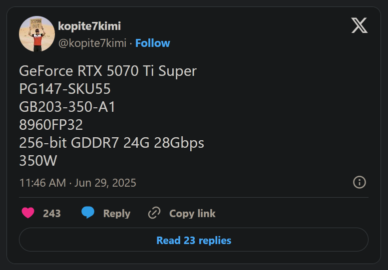The width and height of the screenshot is (388, 270).
Task: Click the 8960FP32 line of the tweet
Action: [x=51, y=125]
